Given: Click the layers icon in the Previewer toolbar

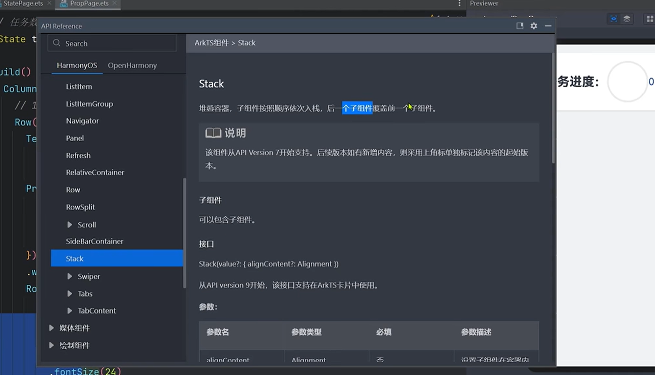Looking at the screenshot, I should (627, 19).
